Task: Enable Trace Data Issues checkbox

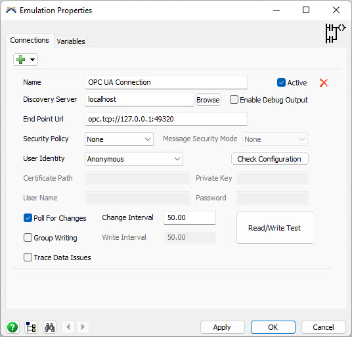Action: [x=28, y=258]
